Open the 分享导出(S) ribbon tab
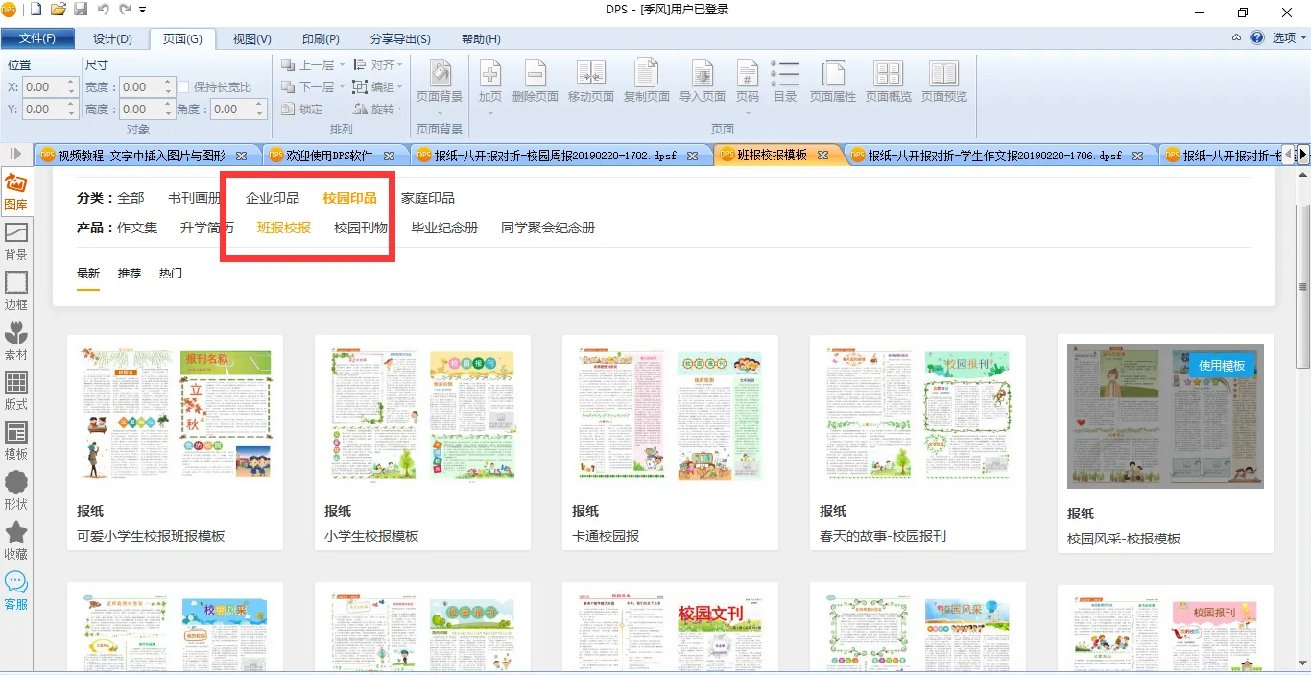Image resolution: width=1311 pixels, height=675 pixels. pyautogui.click(x=400, y=39)
